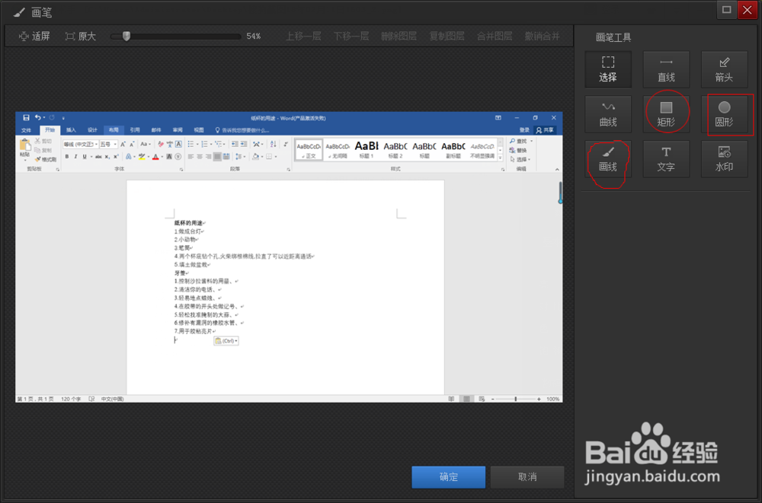The height and width of the screenshot is (503, 762).
Task: Click the Word vertical scrollbar thumb
Action: coord(560,193)
